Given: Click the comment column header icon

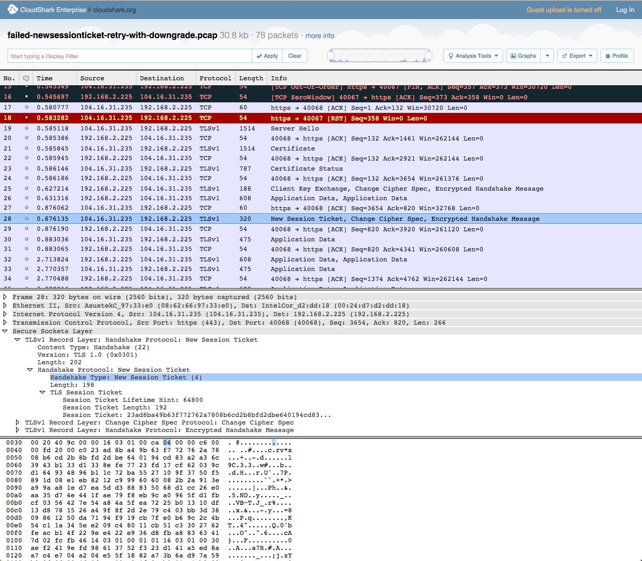Looking at the screenshot, I should click(26, 78).
